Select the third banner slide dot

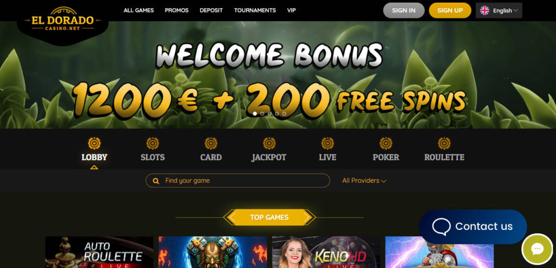[x=269, y=114]
